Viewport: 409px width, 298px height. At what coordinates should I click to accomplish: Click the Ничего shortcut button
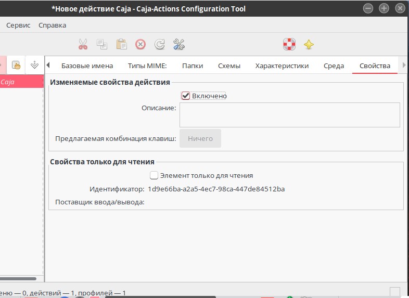200,138
